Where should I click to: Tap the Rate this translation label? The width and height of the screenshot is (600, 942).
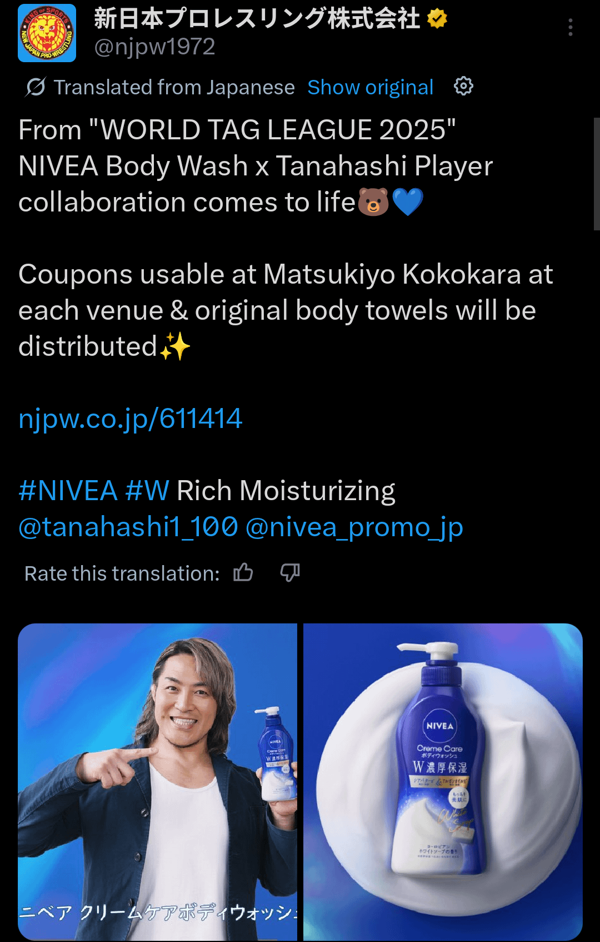click(x=122, y=573)
